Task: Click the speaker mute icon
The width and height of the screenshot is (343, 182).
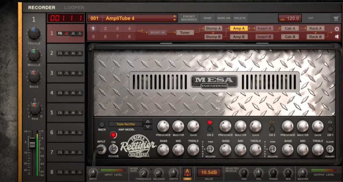Action: coord(337,36)
